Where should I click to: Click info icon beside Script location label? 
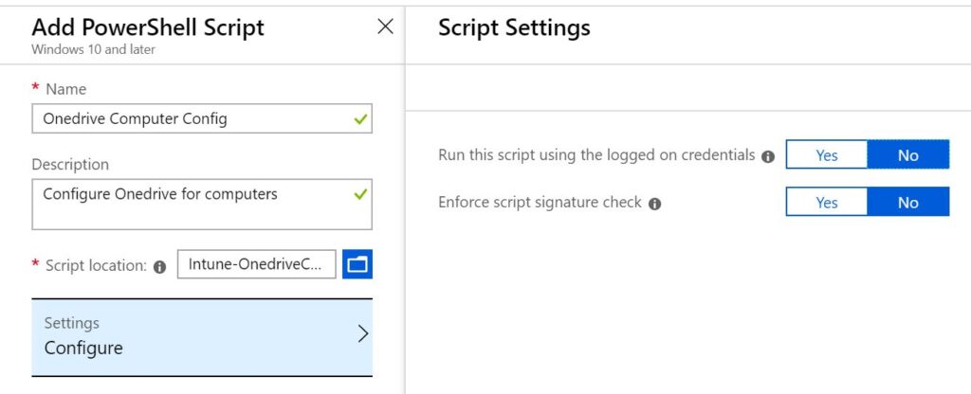tap(159, 267)
